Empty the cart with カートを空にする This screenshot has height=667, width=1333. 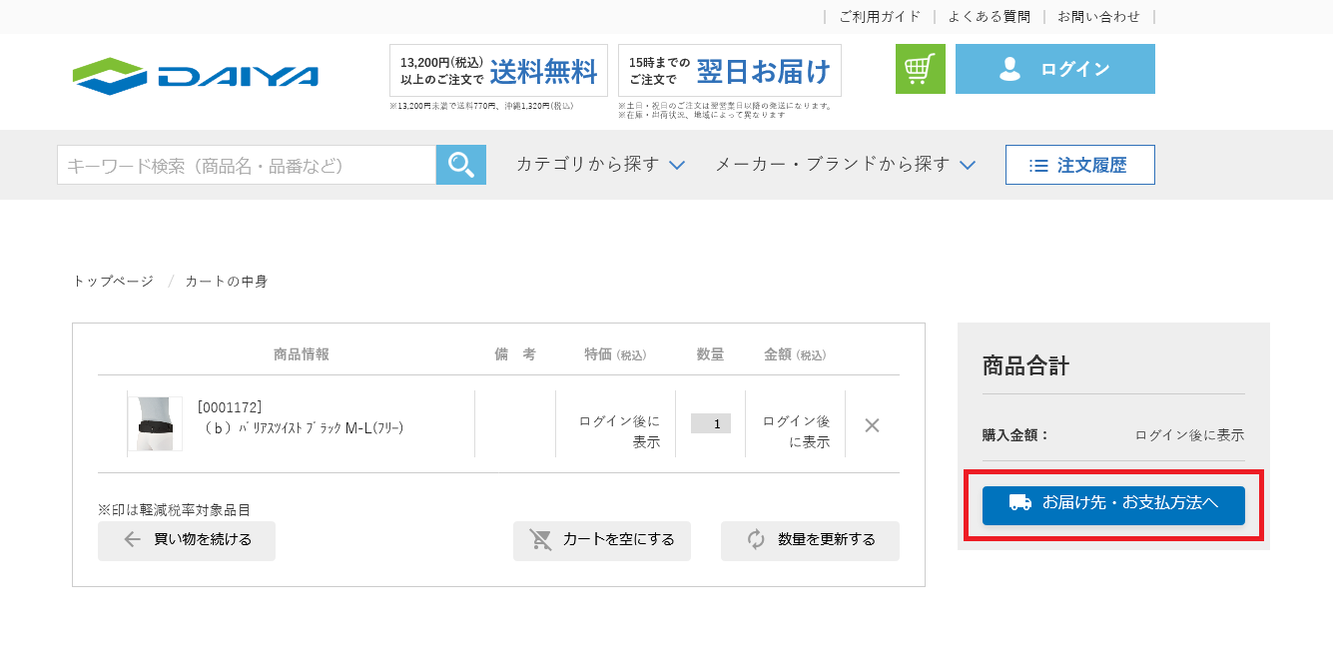point(602,540)
